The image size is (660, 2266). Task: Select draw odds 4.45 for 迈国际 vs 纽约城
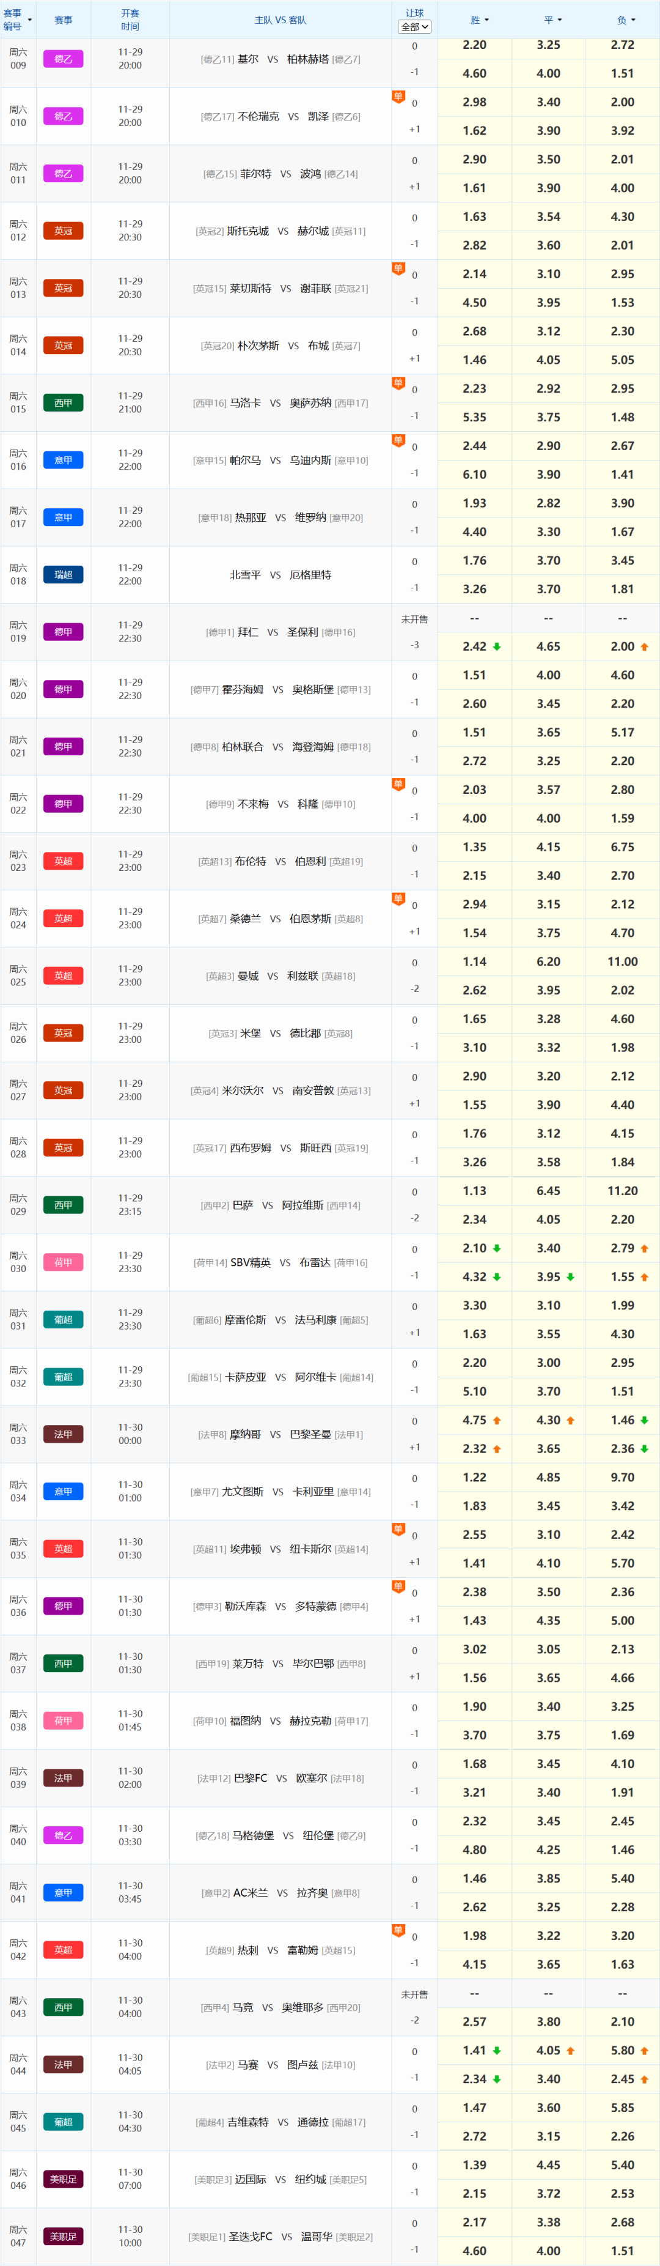point(548,2165)
